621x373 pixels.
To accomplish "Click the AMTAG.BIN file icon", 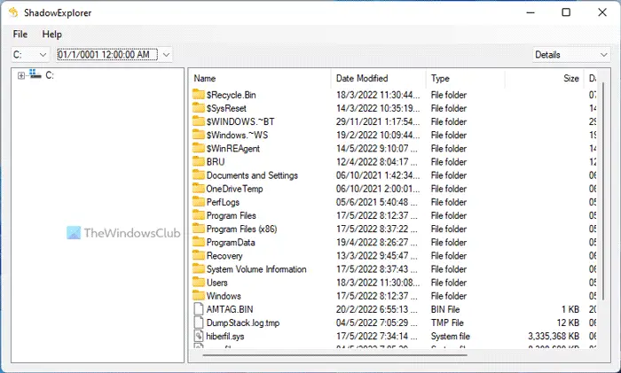I will 199,309.
